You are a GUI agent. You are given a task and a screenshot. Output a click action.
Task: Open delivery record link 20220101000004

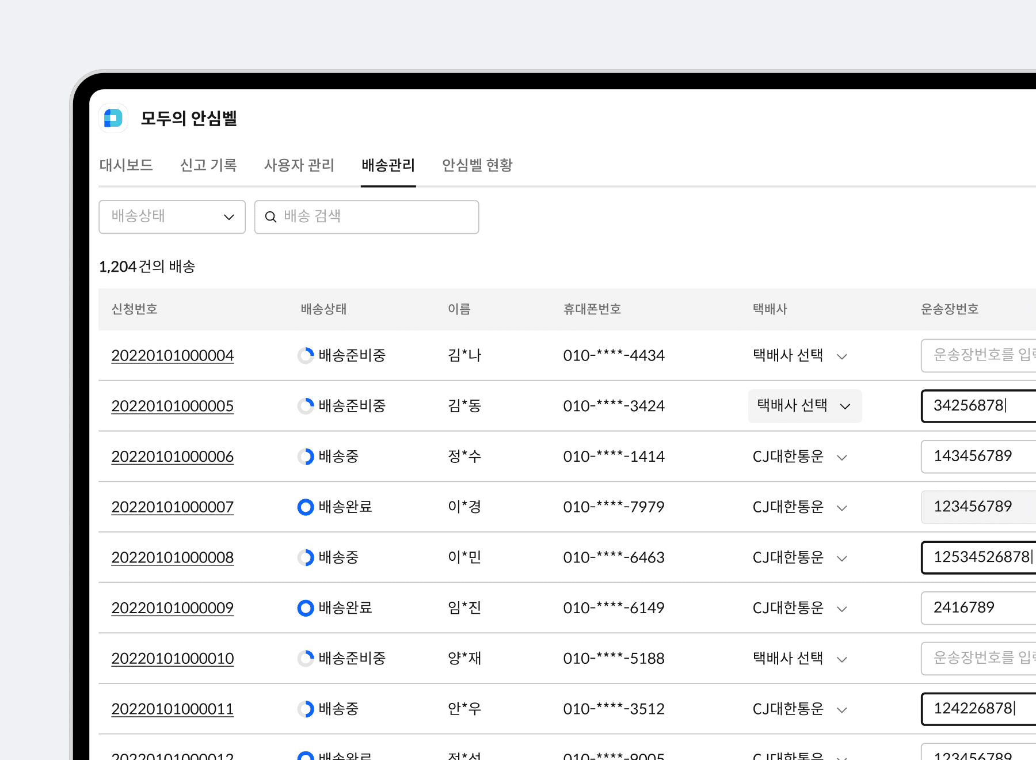coord(172,355)
